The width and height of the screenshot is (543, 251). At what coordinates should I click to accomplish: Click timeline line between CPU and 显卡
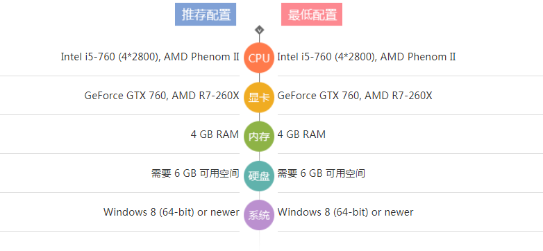click(x=259, y=78)
